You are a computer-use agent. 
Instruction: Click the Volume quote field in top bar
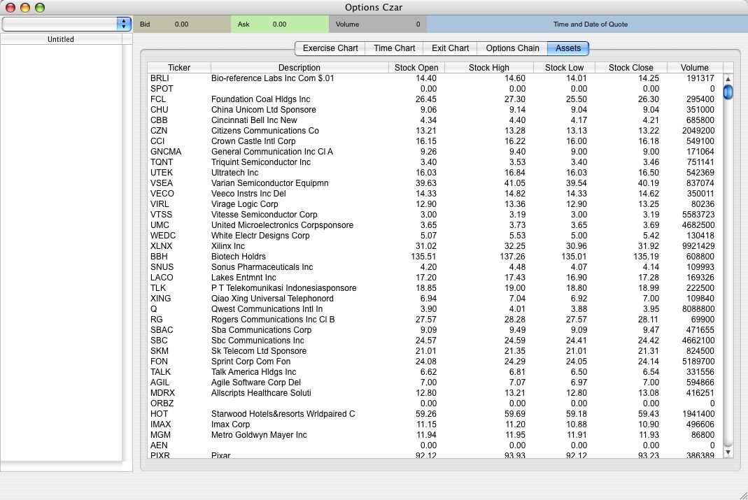click(377, 24)
